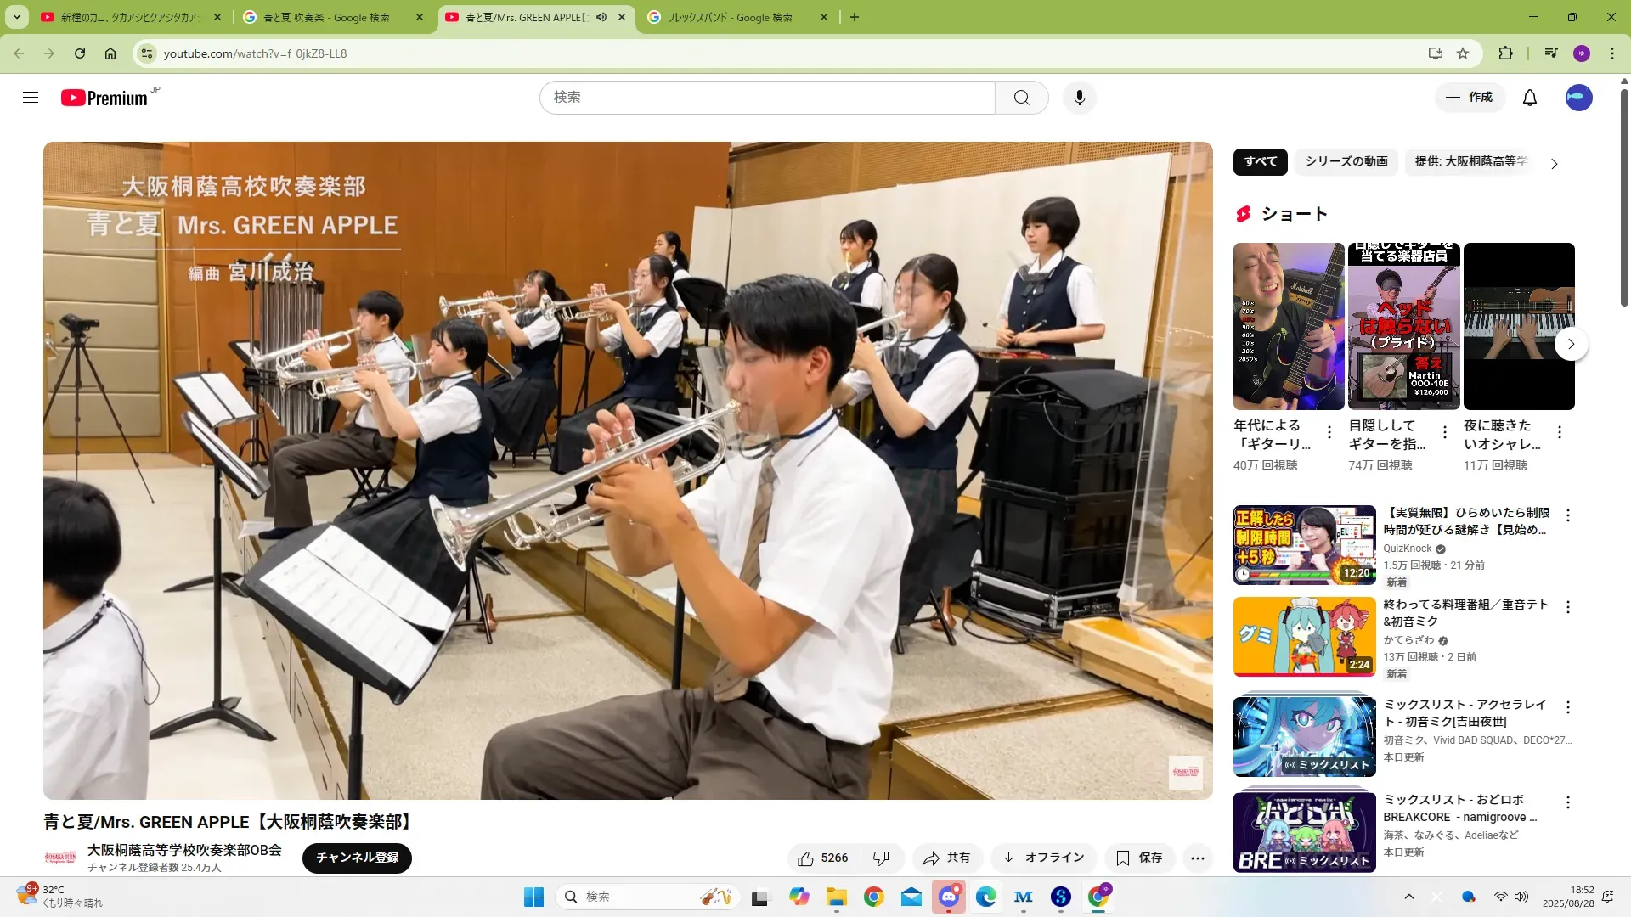1631x917 pixels.
Task: Open the QuizKnock video thumbnail
Action: (x=1304, y=545)
